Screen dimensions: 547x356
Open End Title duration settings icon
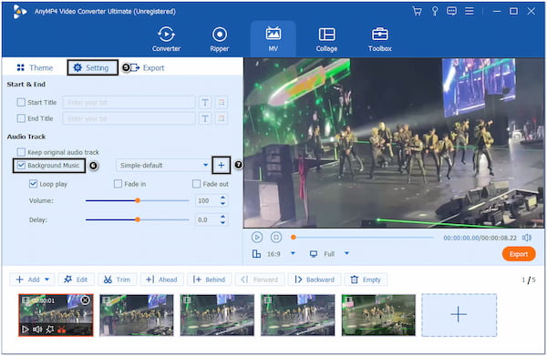click(x=222, y=118)
